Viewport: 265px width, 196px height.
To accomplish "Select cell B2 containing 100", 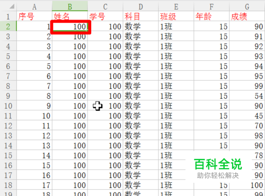I will tap(70, 26).
